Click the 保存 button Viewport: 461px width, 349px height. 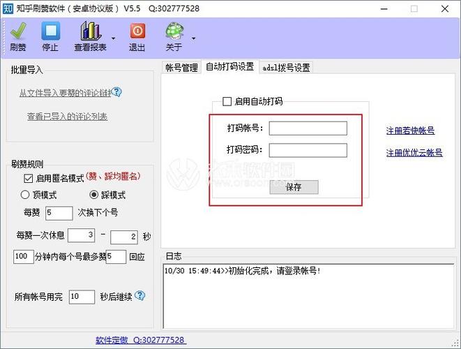(x=294, y=187)
